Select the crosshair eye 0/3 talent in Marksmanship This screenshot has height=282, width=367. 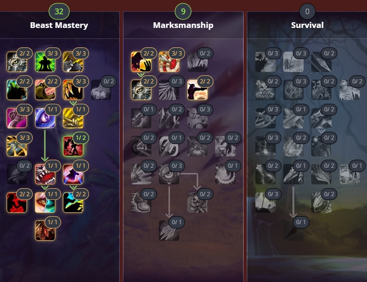coord(169,174)
